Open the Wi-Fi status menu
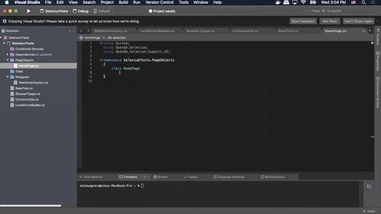The height and width of the screenshot is (214, 381). click(x=303, y=2)
